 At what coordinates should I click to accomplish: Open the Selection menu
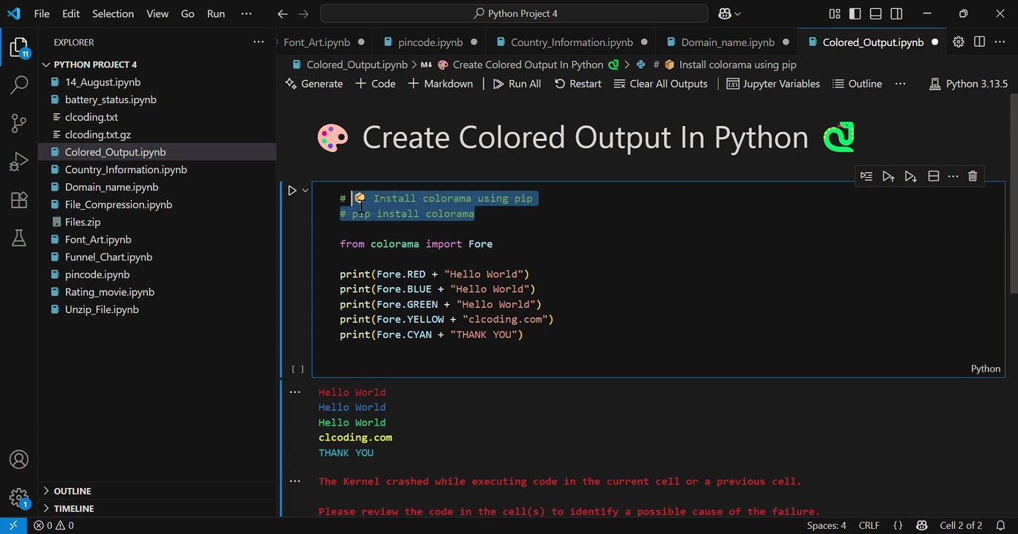pos(113,13)
